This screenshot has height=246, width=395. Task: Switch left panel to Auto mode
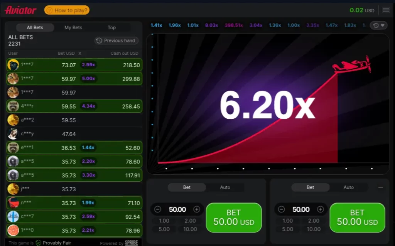point(225,187)
